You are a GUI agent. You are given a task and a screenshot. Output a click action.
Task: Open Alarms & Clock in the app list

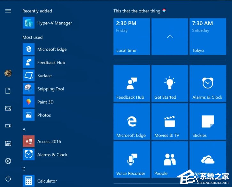click(x=45, y=154)
